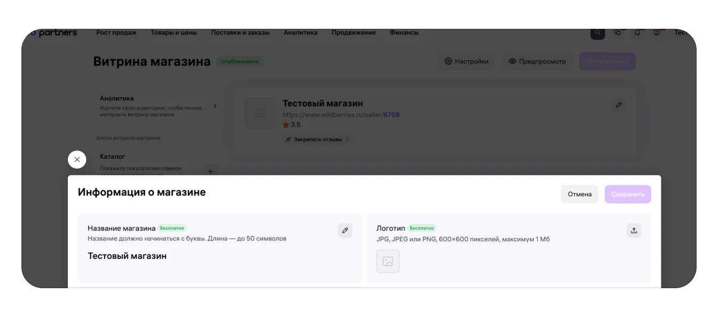Click plus icon next to Каталог block
This screenshot has height=317, width=718.
(210, 171)
